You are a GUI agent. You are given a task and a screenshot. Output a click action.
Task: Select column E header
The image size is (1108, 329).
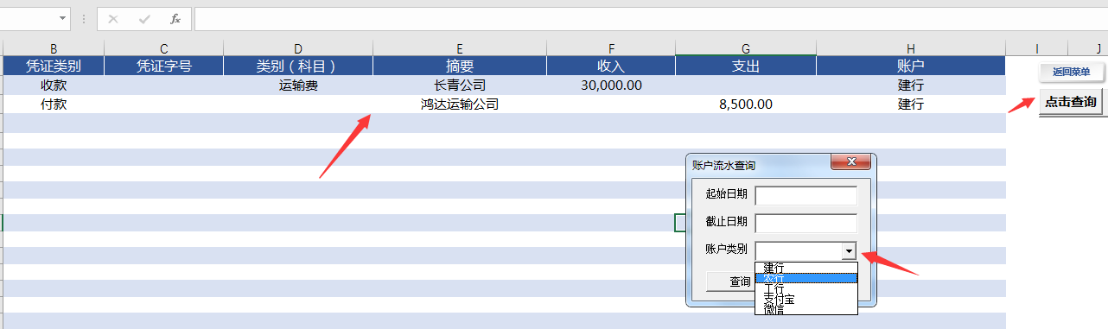pyautogui.click(x=460, y=48)
